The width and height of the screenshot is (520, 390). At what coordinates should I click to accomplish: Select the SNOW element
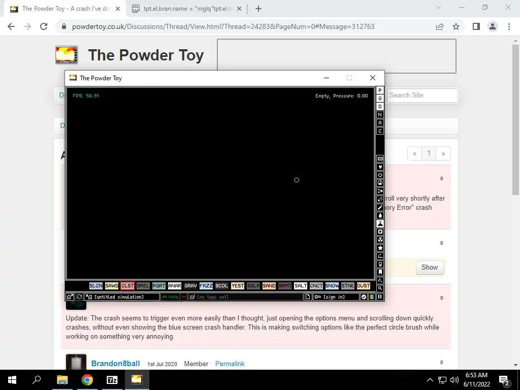click(x=332, y=285)
